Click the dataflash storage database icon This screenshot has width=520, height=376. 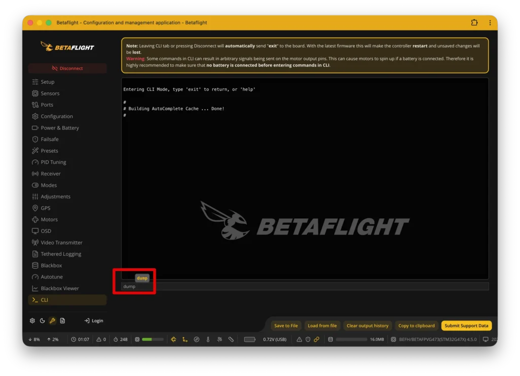330,339
